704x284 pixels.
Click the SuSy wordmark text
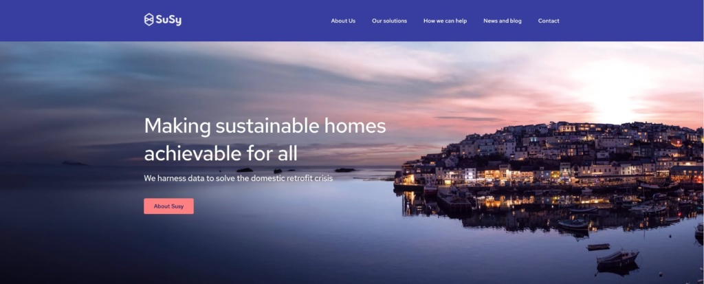(169, 20)
